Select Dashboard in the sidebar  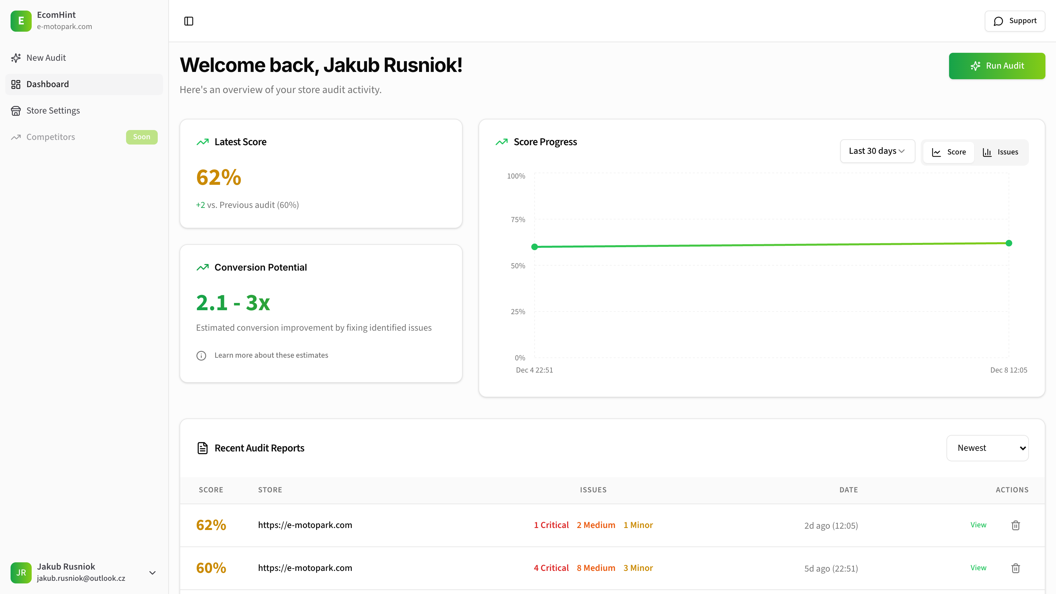pyautogui.click(x=48, y=84)
